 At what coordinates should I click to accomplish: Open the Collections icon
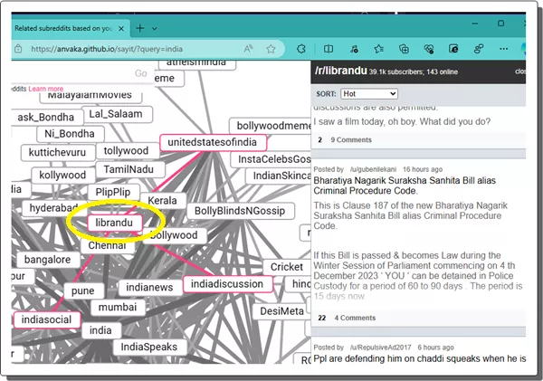(x=404, y=49)
